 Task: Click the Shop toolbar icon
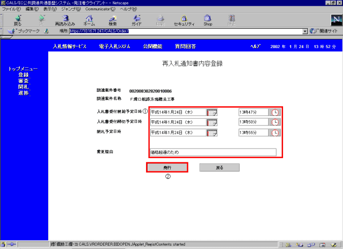(208, 20)
